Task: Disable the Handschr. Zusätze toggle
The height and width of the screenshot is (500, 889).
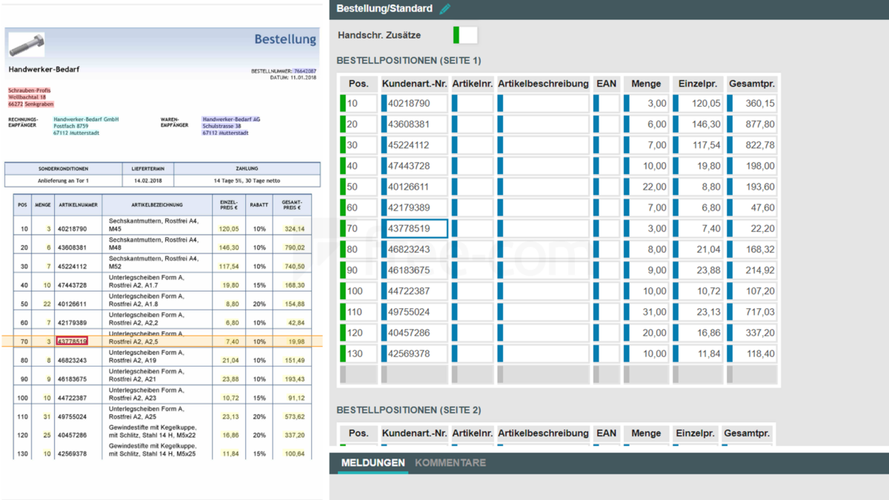Action: tap(465, 34)
